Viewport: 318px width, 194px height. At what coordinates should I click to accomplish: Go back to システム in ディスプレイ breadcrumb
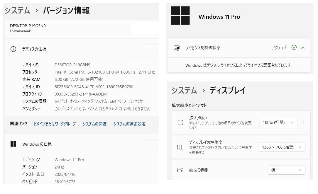point(184,90)
